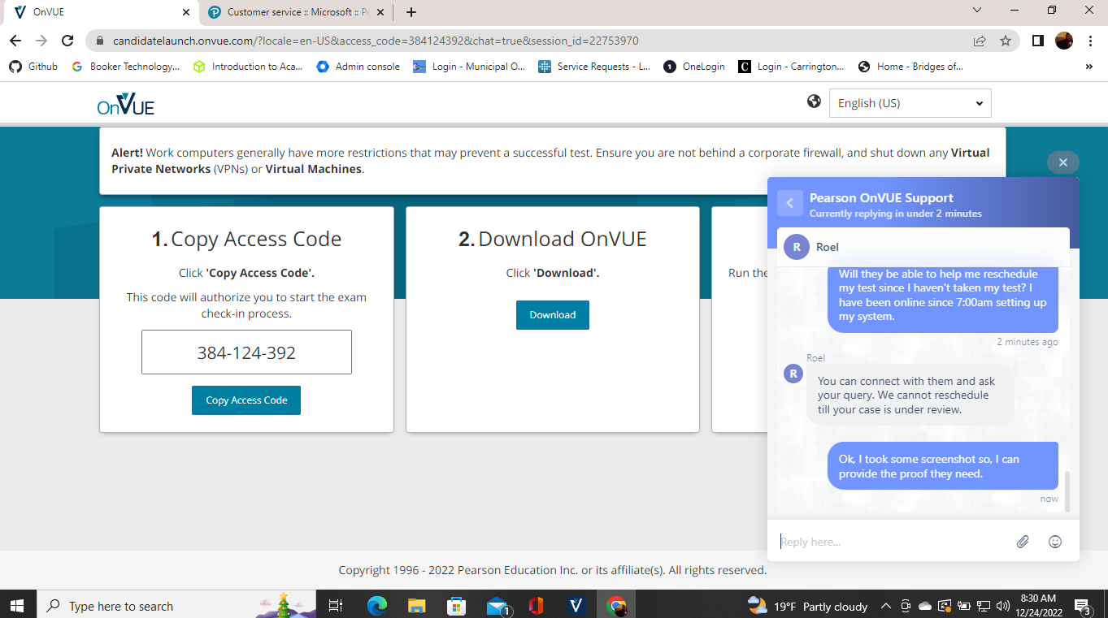1108x618 pixels.
Task: Open the volume icon in the system tray
Action: (1001, 605)
